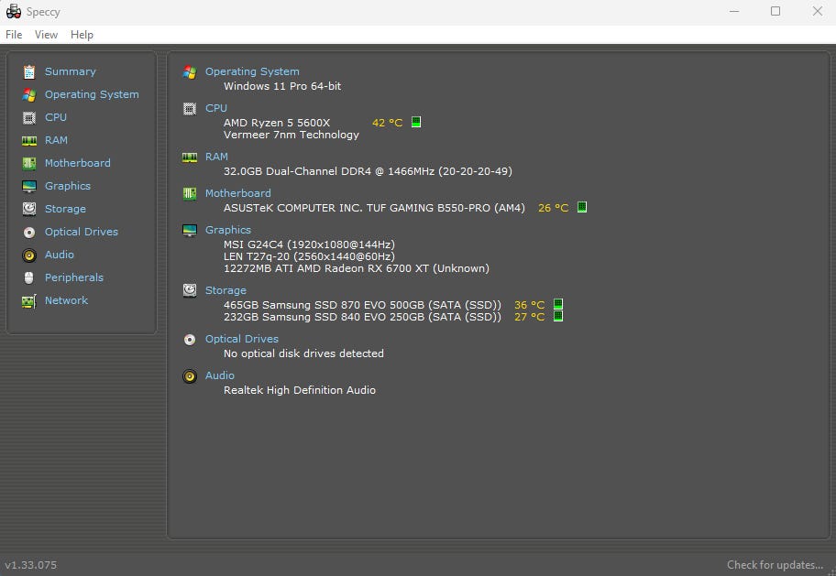
Task: Click ASUSTeK TUF GAMING B550-PRO text
Action: point(374,208)
